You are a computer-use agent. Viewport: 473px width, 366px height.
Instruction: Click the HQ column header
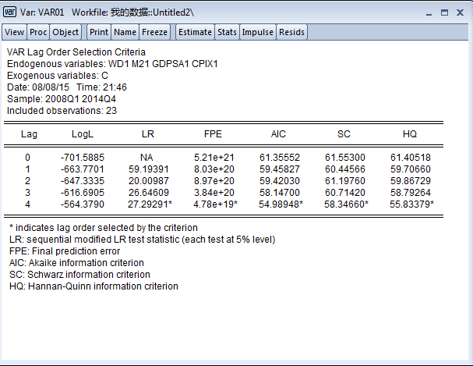(410, 134)
